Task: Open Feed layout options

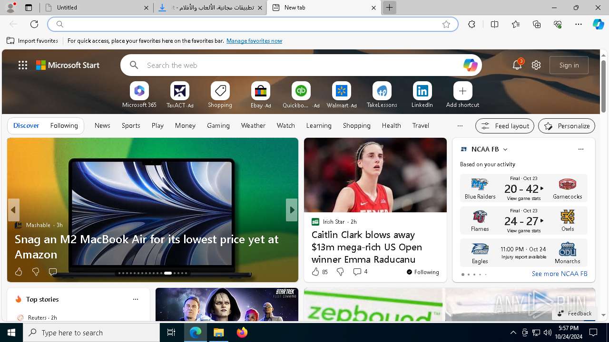Action: (505, 126)
